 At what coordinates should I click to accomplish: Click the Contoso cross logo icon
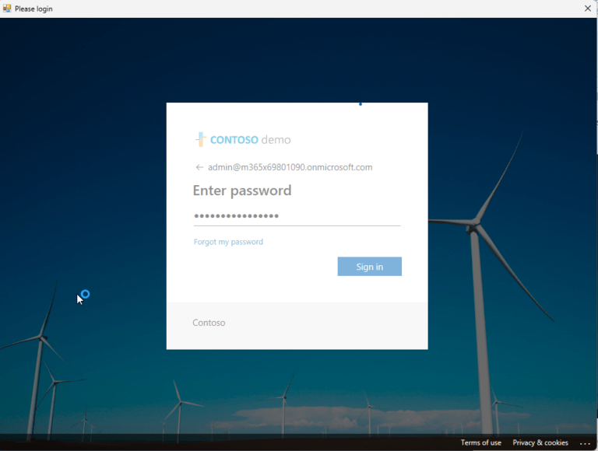(200, 140)
